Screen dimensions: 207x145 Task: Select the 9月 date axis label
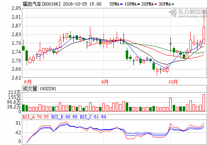[105, 82]
